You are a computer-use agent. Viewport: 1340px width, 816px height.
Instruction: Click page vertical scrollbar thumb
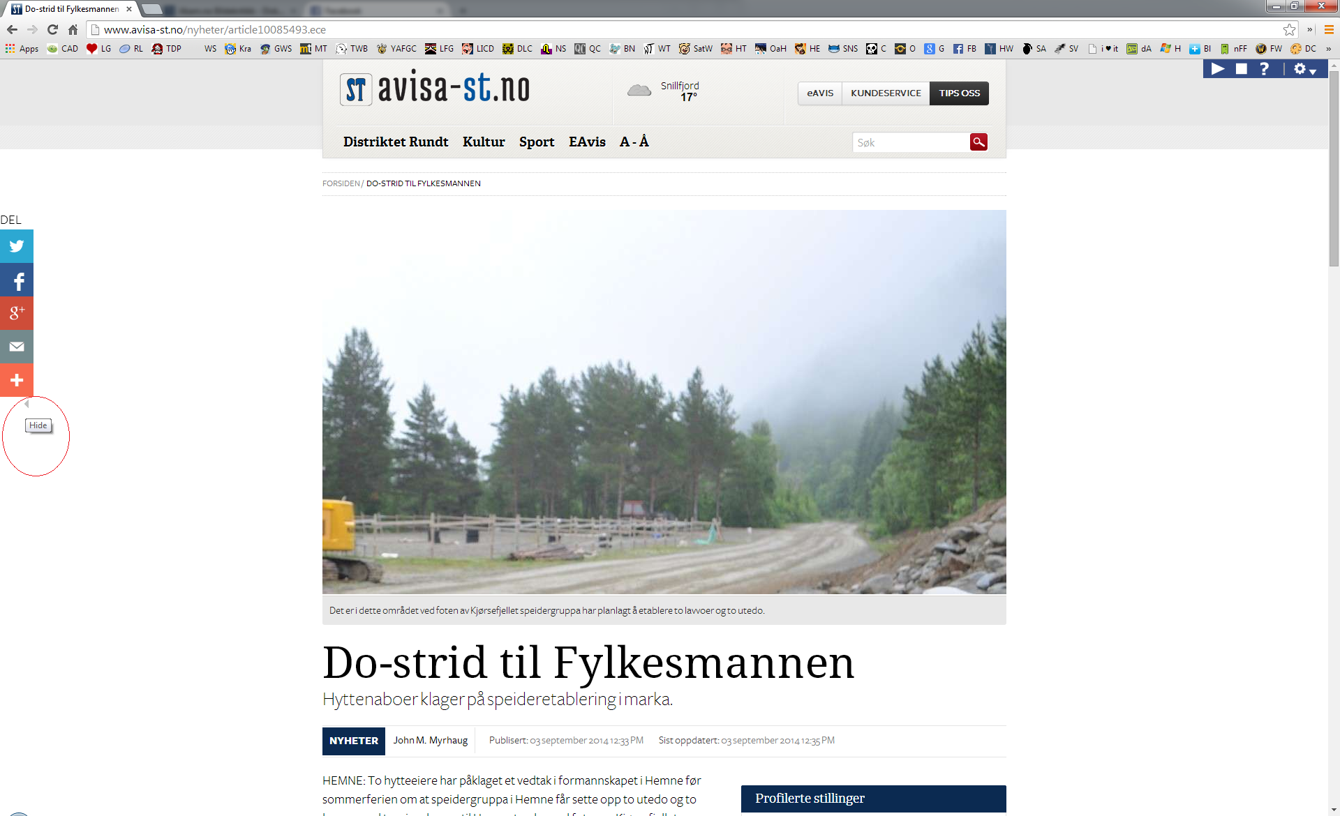[1334, 167]
